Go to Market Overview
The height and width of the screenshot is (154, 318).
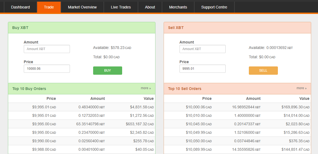[x=82, y=7]
